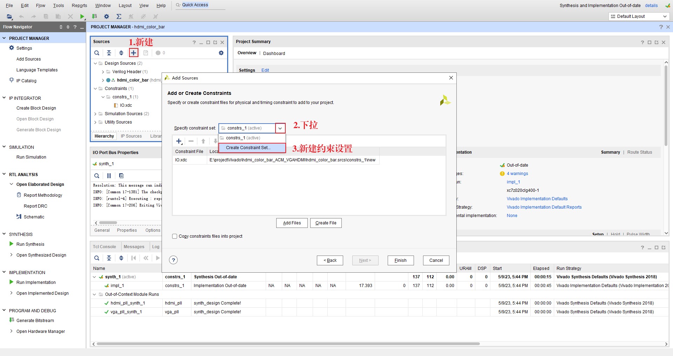Expand Open Implemented Design
The image size is (673, 356).
click(x=12, y=293)
